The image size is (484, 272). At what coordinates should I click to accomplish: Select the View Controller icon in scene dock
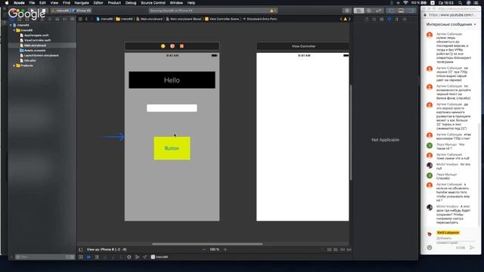163,46
